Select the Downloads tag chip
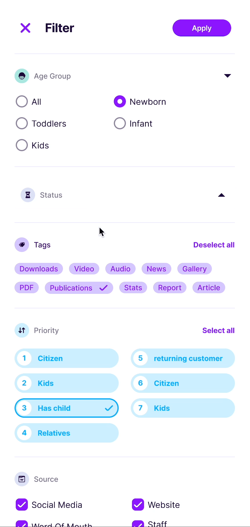 (x=39, y=269)
